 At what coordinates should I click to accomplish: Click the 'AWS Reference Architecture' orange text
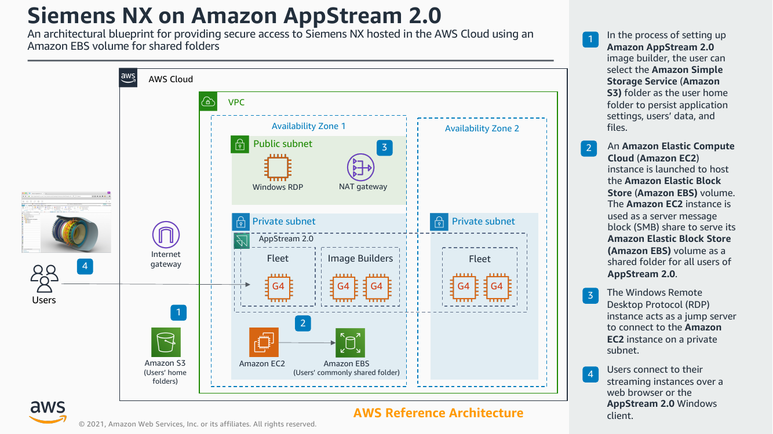pos(438,413)
